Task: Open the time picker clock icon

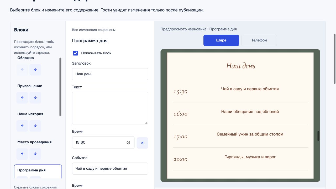Action: (128, 143)
